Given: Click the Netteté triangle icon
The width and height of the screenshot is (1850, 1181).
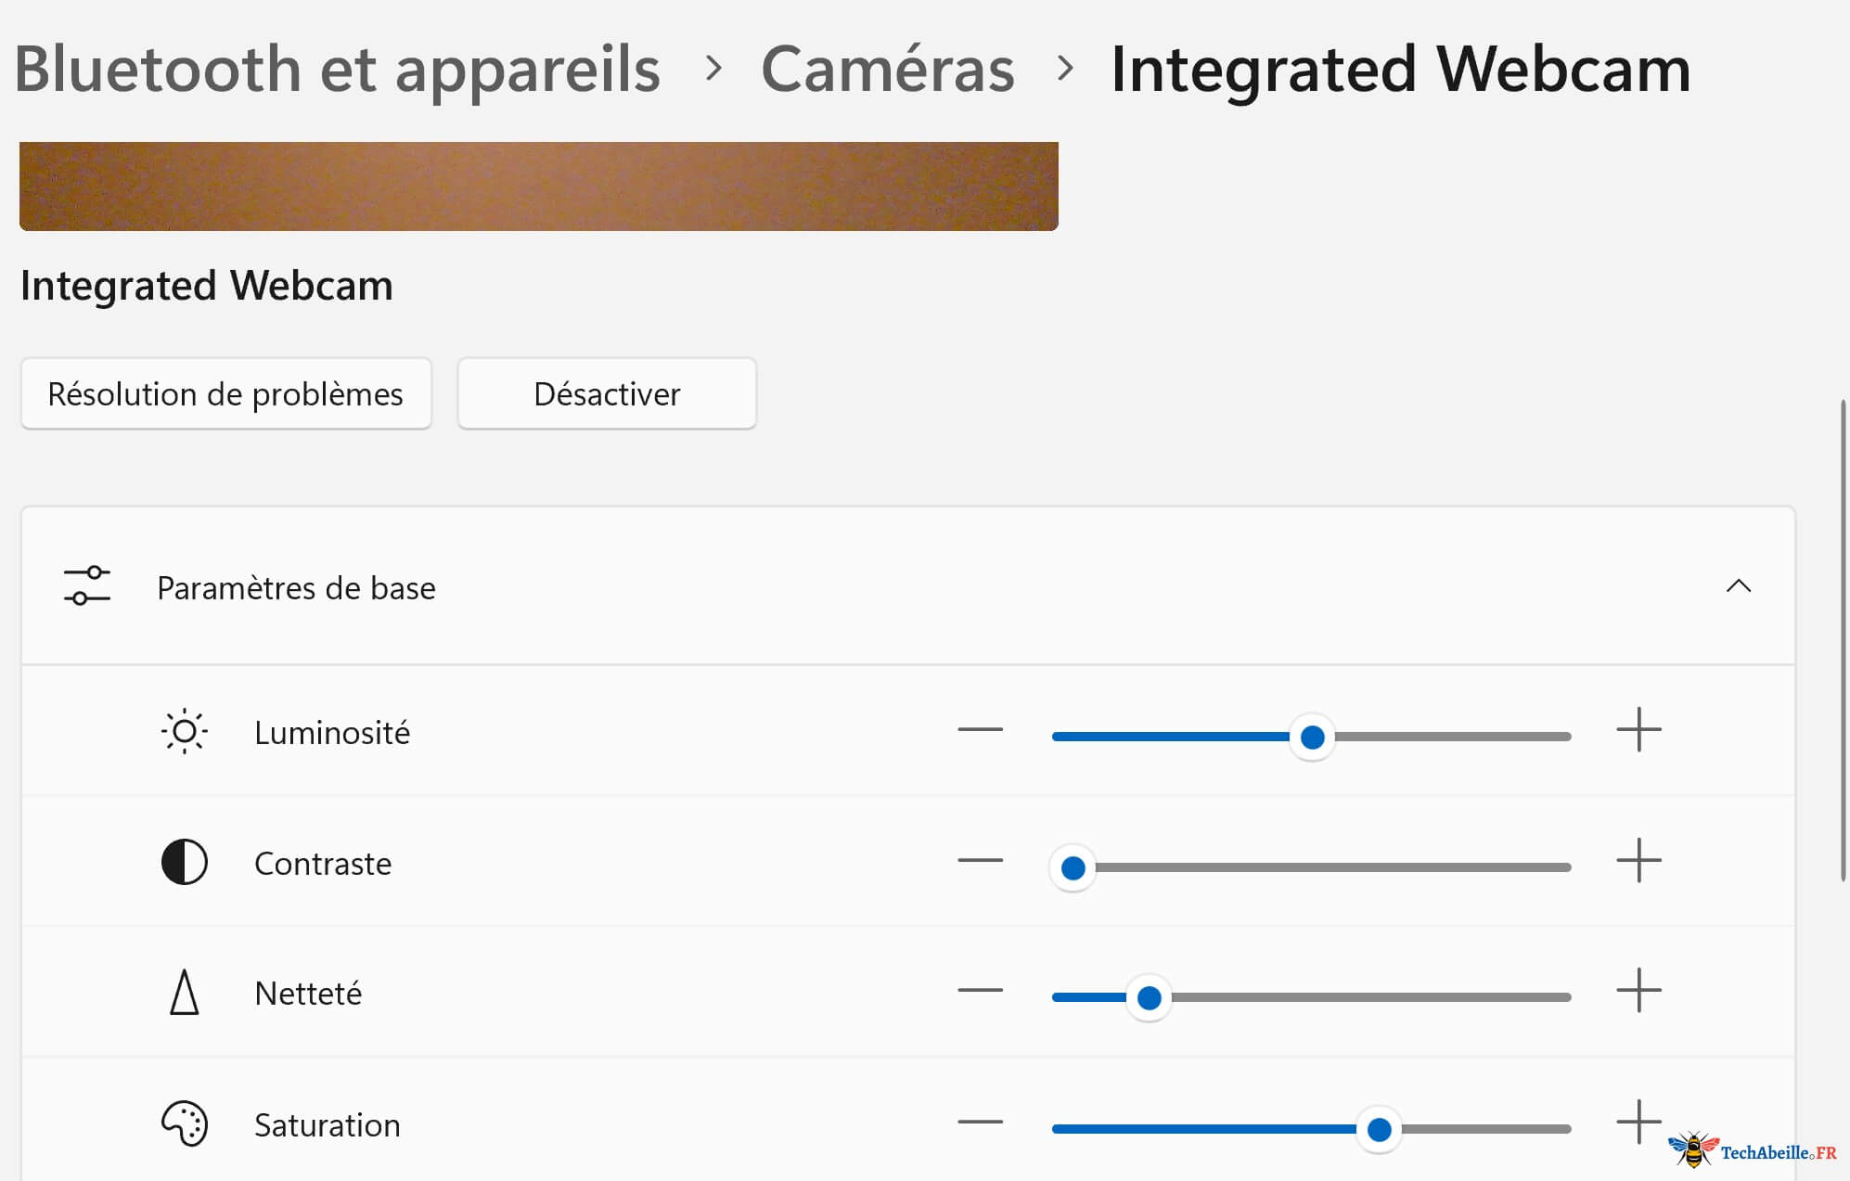Looking at the screenshot, I should click(185, 993).
